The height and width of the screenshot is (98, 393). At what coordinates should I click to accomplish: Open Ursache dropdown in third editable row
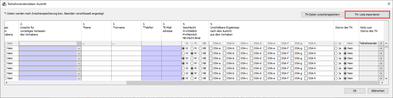click(x=79, y=58)
